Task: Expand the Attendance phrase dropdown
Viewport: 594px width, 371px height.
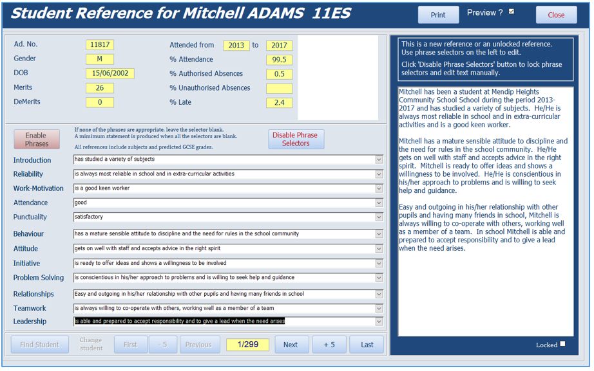Action: click(x=379, y=203)
